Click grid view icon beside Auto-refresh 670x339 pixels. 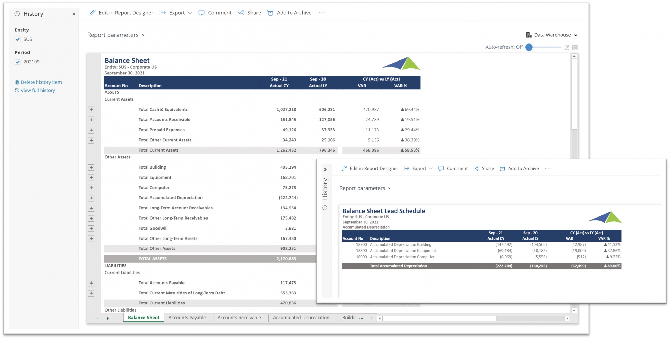(575, 47)
